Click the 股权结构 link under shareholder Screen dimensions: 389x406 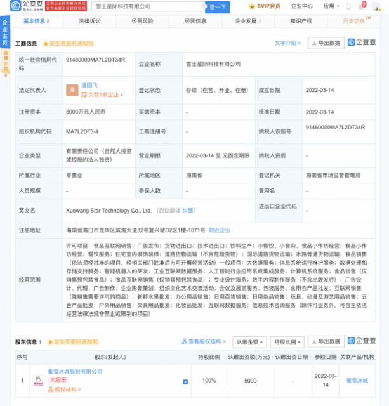point(65,390)
